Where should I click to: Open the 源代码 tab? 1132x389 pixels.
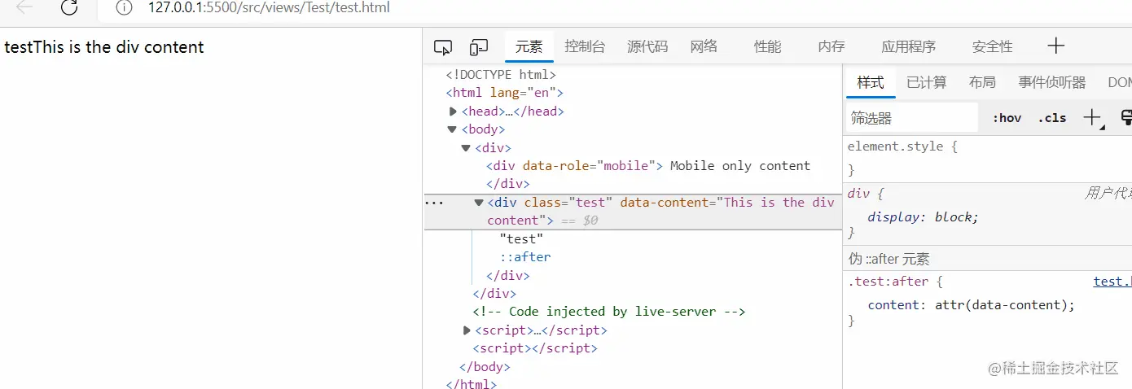pos(647,47)
